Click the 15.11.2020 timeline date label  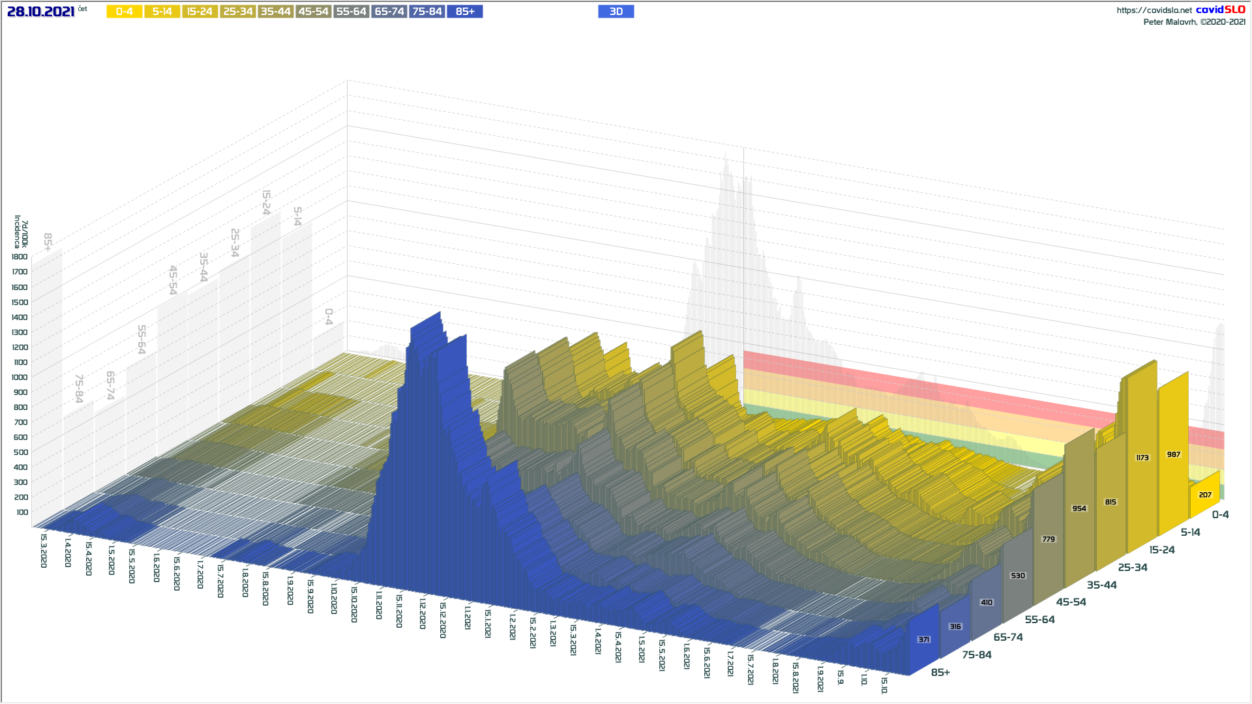click(x=399, y=610)
